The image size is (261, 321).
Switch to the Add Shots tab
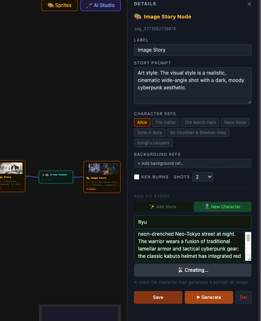[x=163, y=207]
